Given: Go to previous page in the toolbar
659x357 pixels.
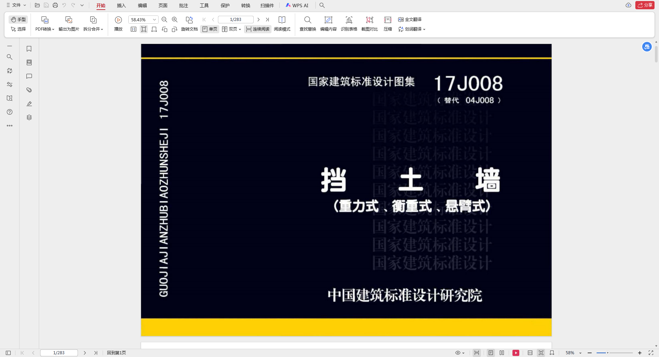Looking at the screenshot, I should click(213, 20).
